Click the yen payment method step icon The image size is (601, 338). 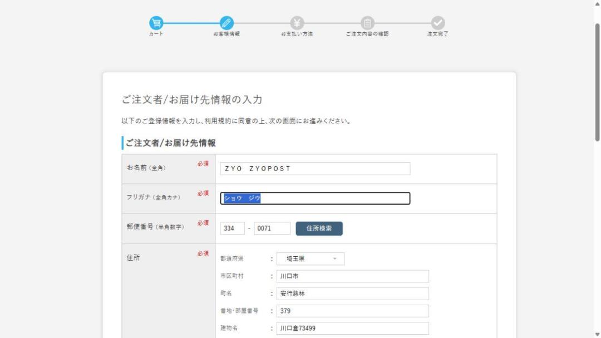[x=297, y=23]
